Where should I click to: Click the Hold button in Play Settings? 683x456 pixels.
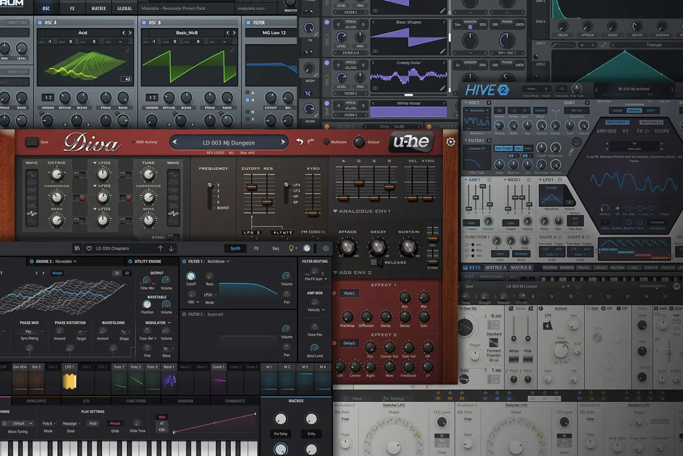tap(93, 423)
